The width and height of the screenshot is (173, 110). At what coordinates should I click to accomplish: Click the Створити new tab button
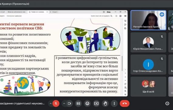tap(54, 12)
